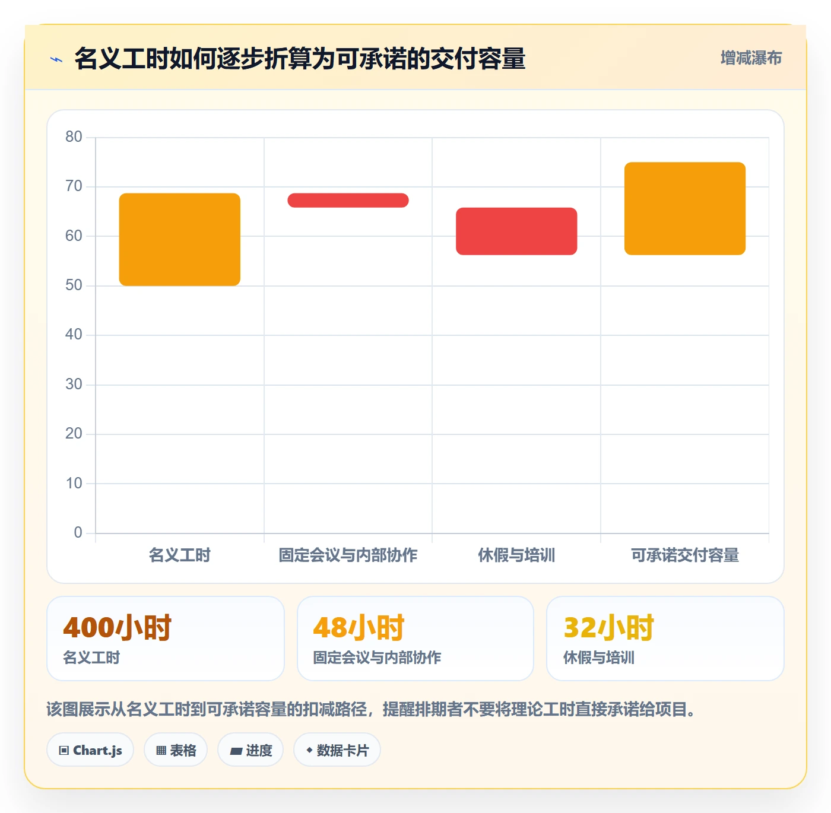Select the red 休假与培训 bar in the chart
The image size is (831, 813).
(x=516, y=231)
